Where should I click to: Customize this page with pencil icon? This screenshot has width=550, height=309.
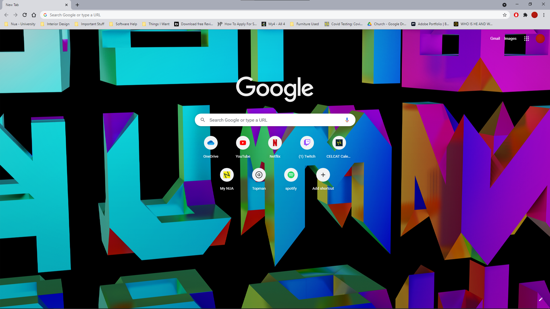[541, 299]
